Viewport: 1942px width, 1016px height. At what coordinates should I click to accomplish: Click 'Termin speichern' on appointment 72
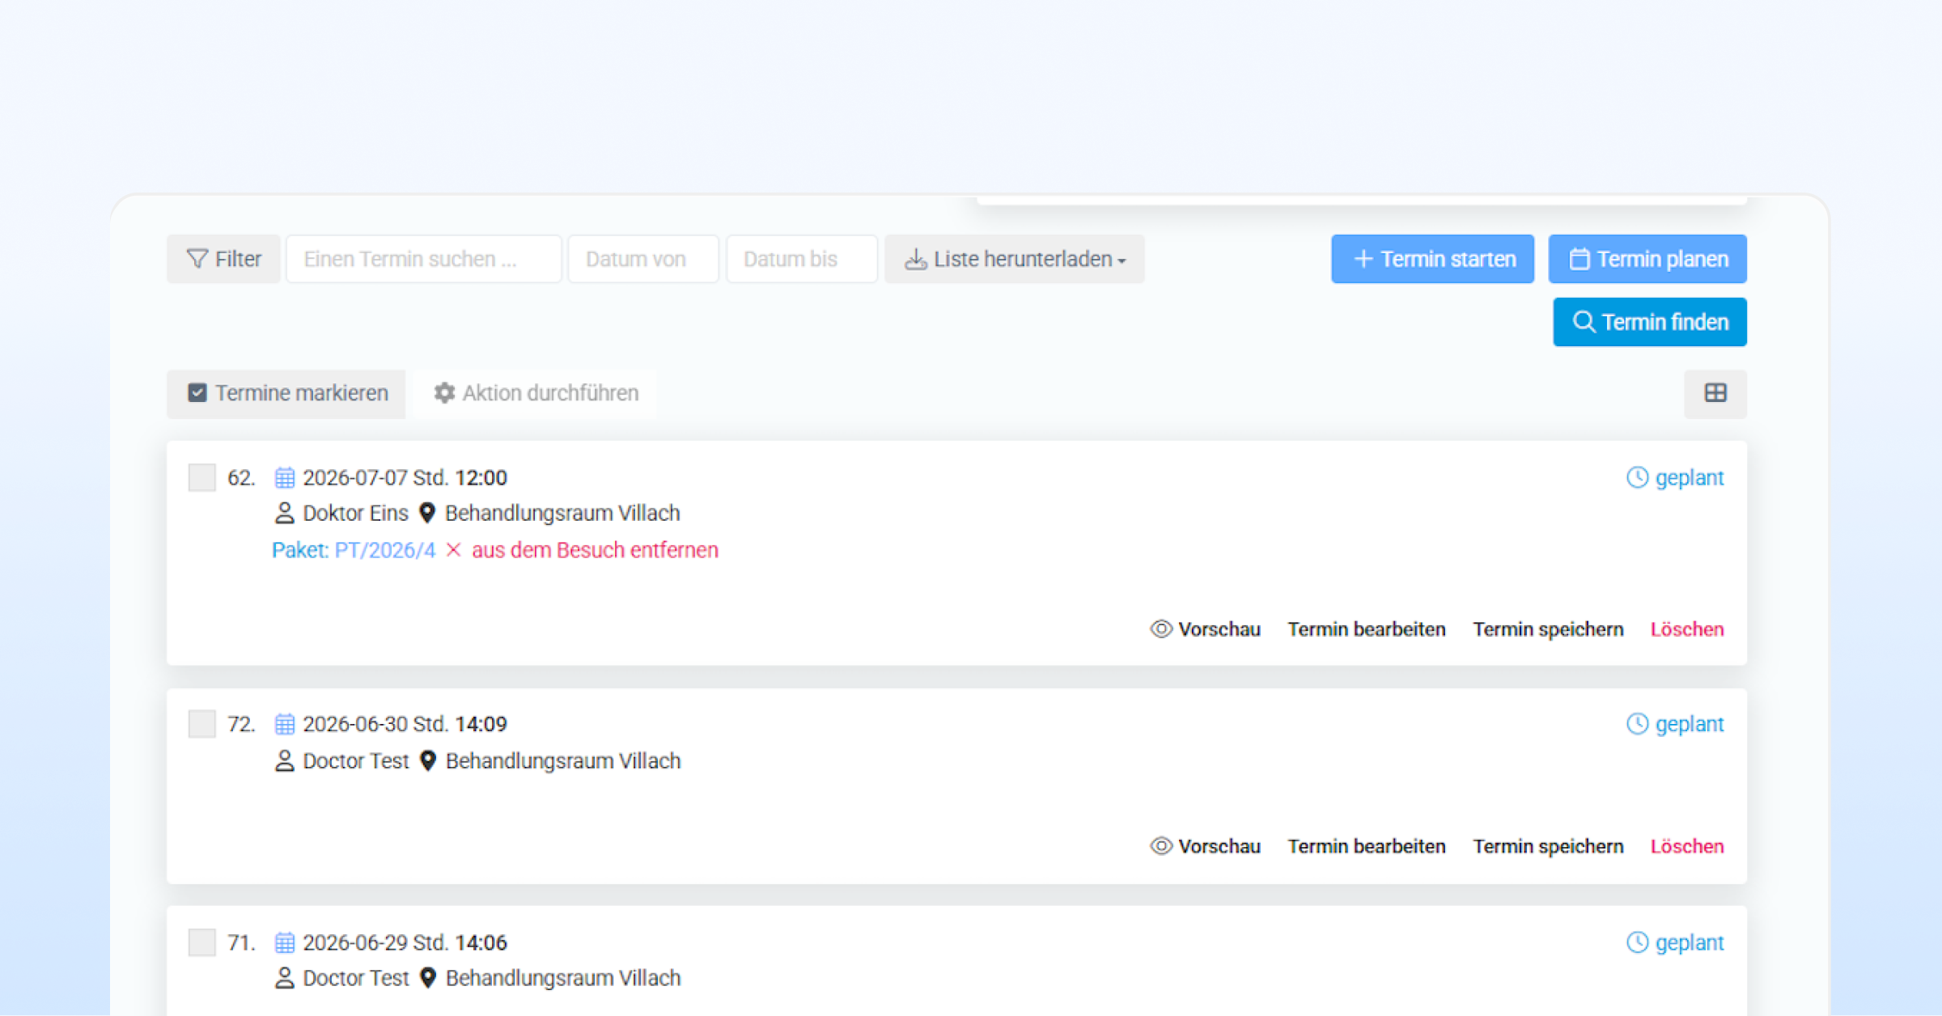[1548, 846]
